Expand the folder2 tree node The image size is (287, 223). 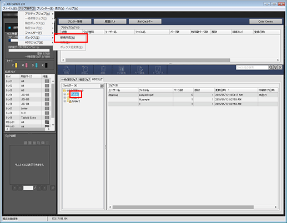(65, 102)
